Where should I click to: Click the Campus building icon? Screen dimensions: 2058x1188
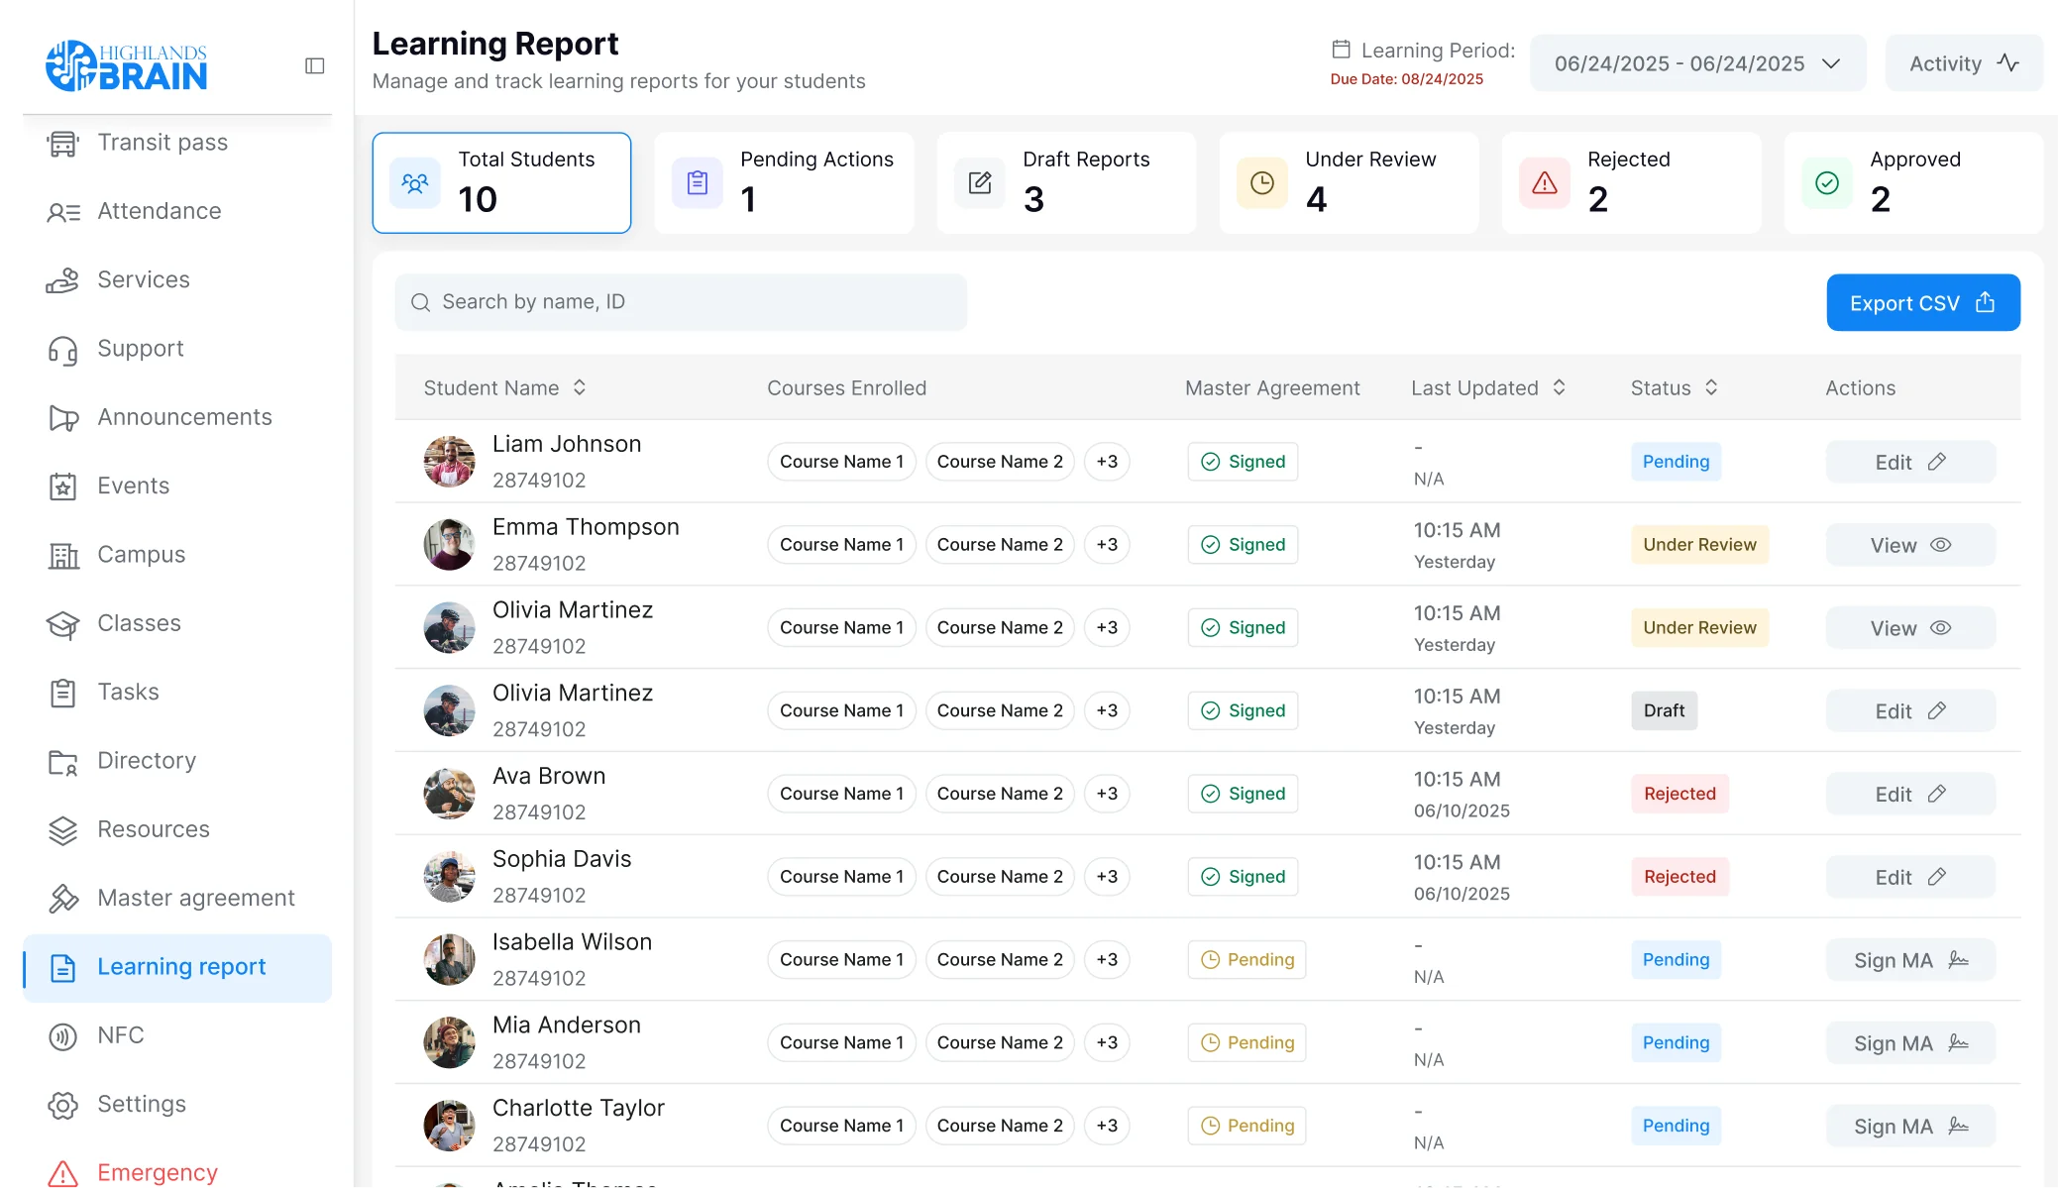pos(63,555)
